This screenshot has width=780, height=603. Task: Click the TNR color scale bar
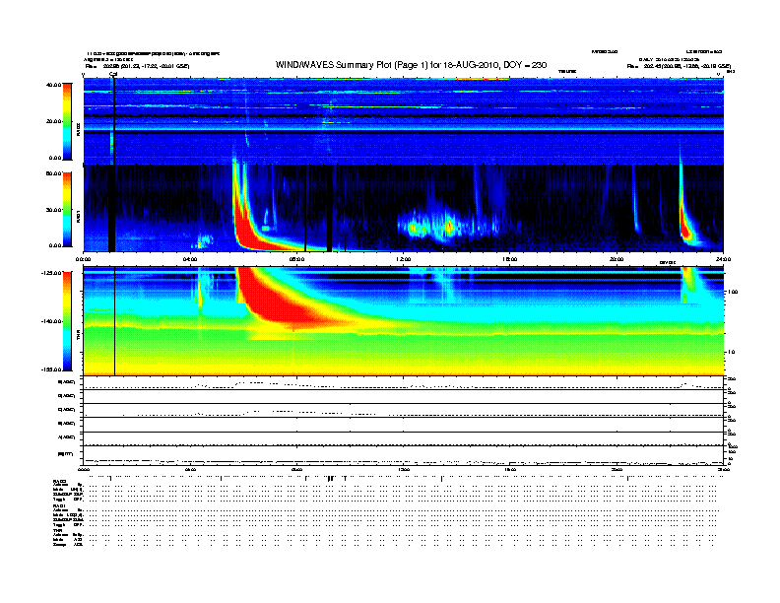coord(67,321)
